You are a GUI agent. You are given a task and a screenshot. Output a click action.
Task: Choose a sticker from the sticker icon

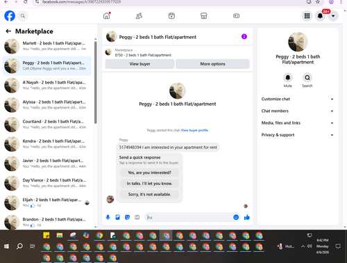pyautogui.click(x=127, y=217)
